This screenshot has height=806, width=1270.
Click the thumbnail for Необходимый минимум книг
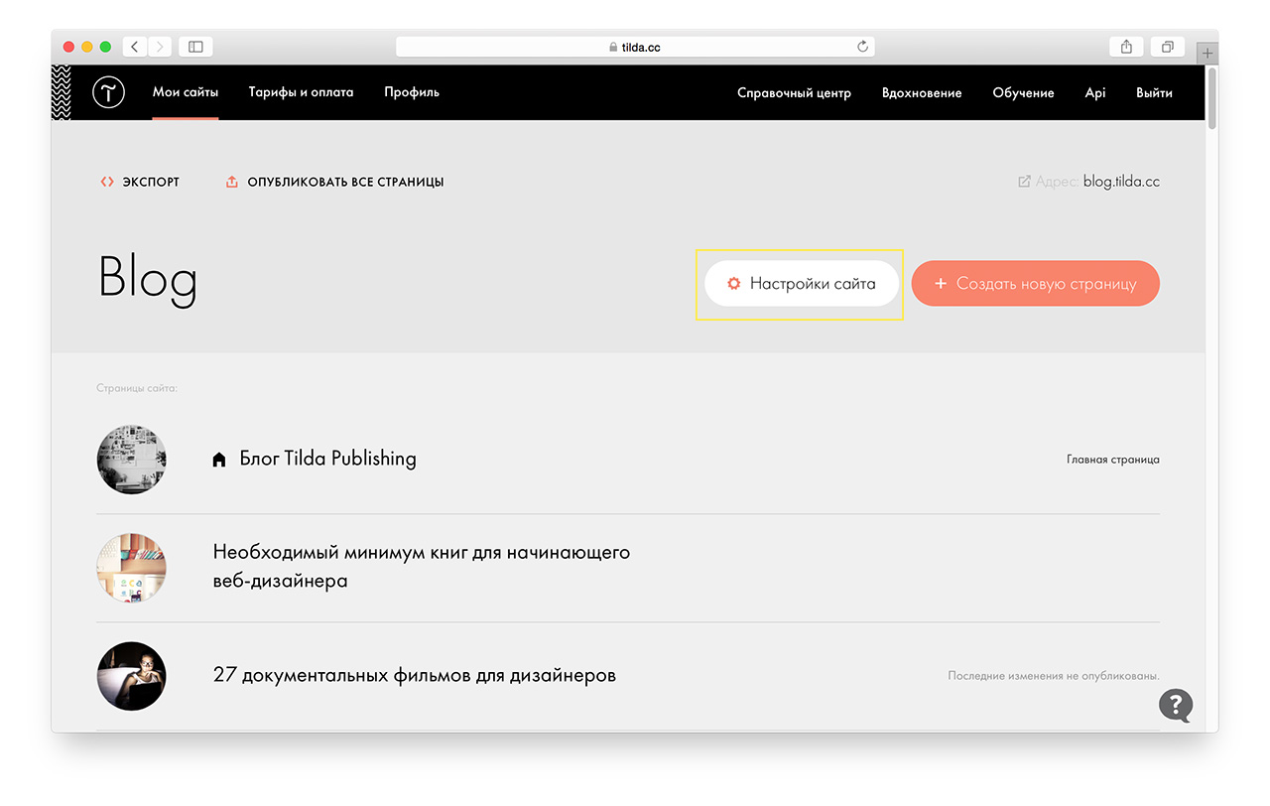(131, 568)
